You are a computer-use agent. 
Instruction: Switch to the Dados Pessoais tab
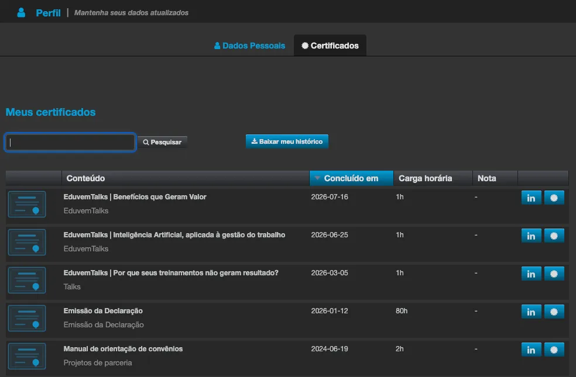click(250, 46)
